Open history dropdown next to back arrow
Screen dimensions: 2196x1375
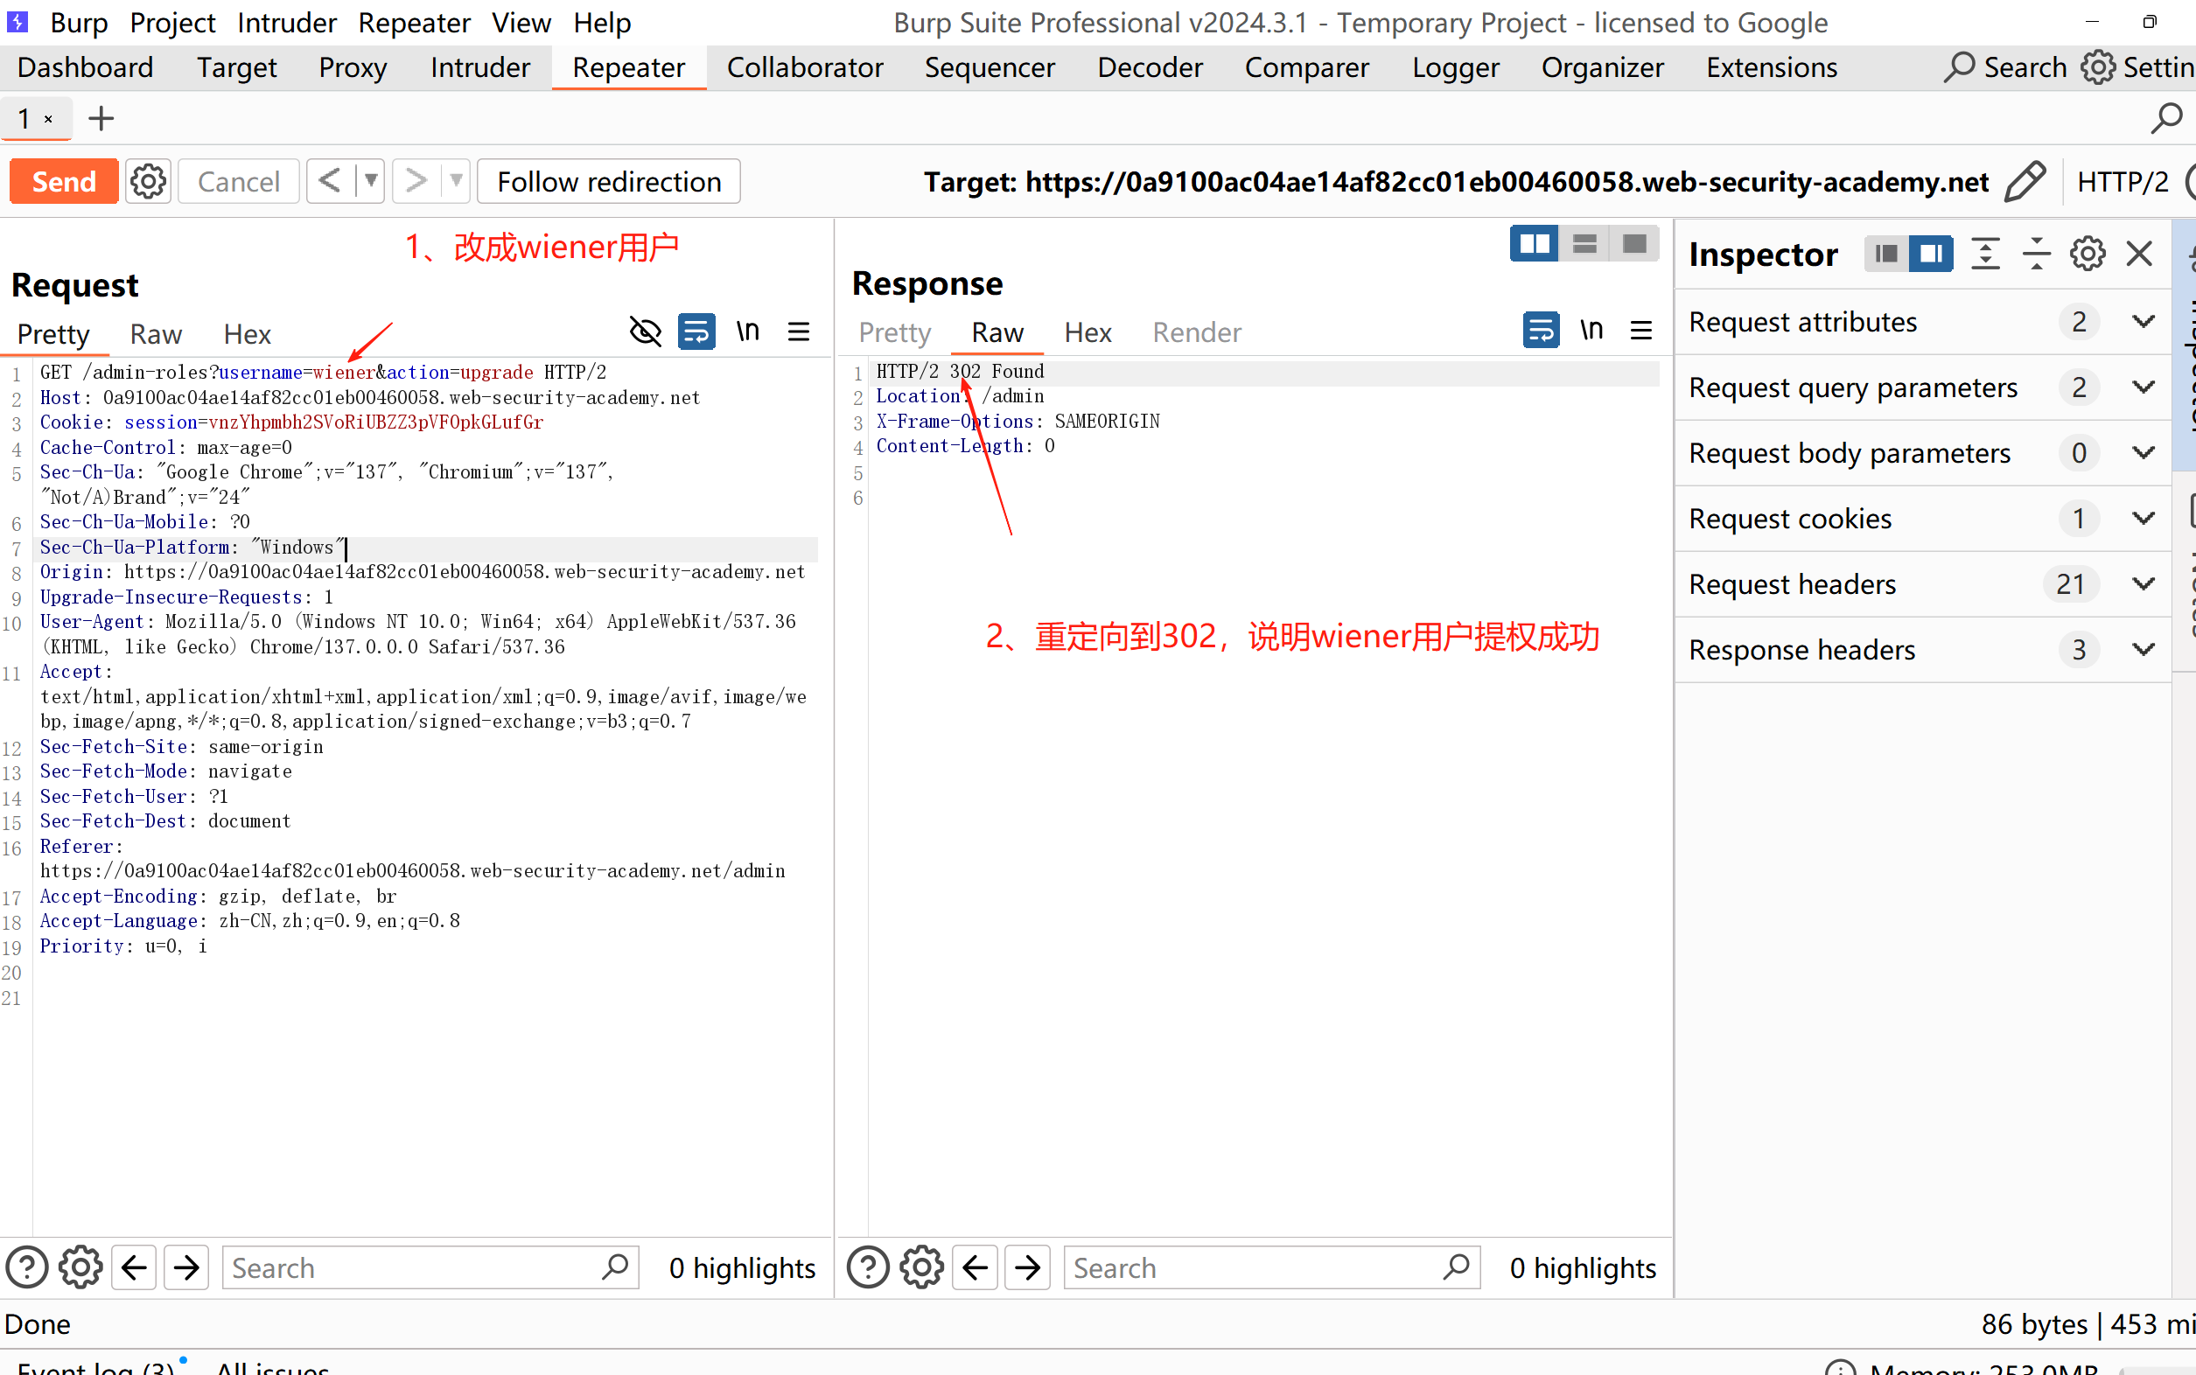(x=371, y=182)
